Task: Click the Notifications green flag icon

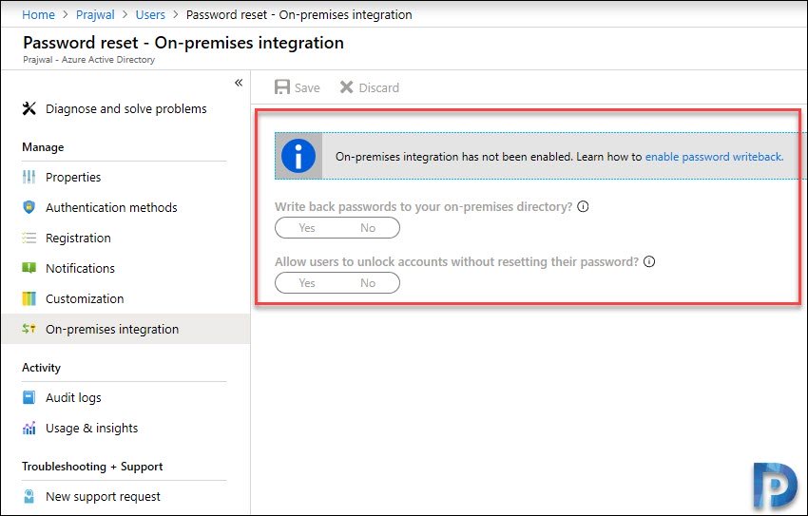Action: tap(29, 268)
